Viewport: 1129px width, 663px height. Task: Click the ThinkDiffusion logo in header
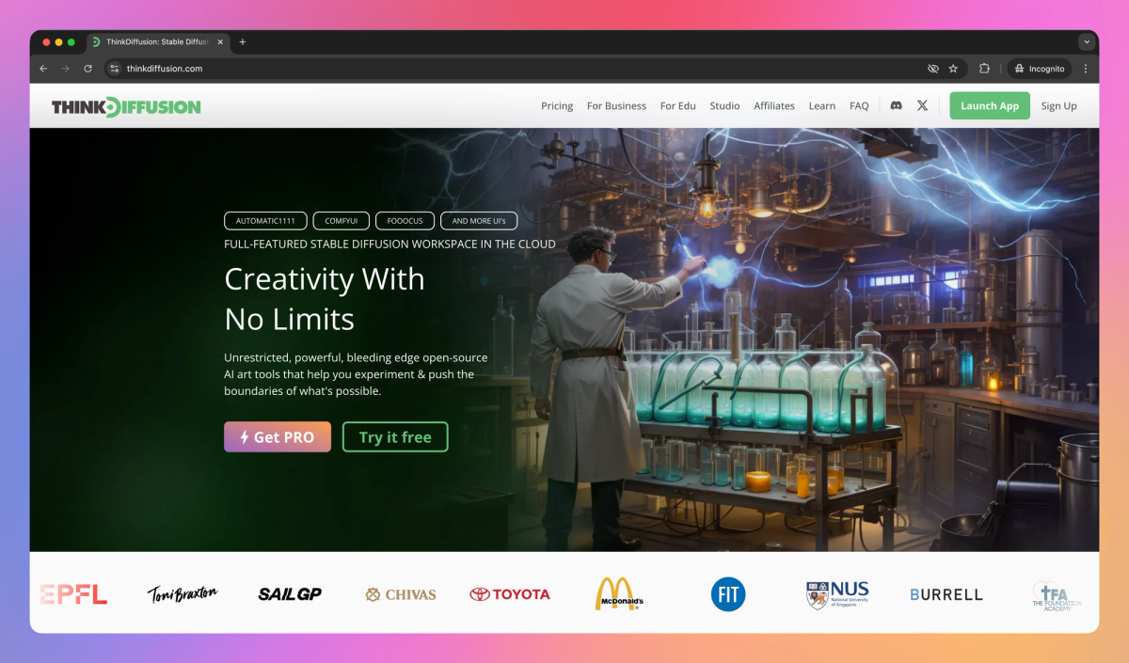126,106
